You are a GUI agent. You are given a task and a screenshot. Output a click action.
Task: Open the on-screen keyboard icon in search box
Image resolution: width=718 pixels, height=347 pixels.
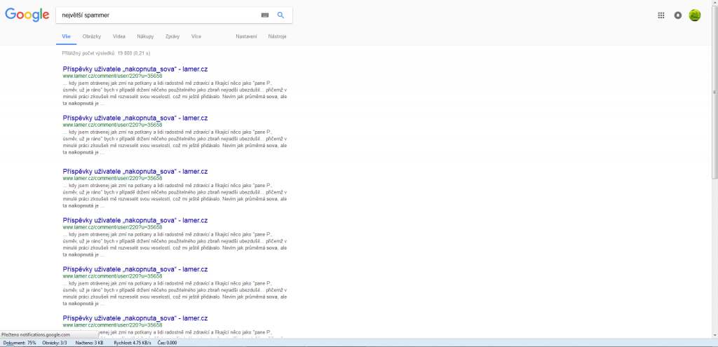click(x=264, y=15)
